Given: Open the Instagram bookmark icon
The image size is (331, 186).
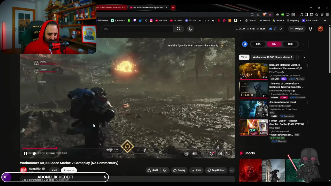Looking at the screenshot, I should pos(151,20).
